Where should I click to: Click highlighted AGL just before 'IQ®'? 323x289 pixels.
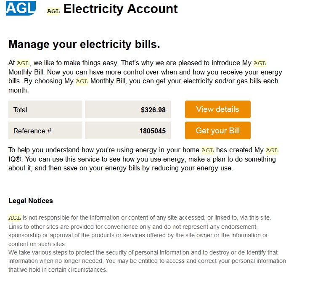tap(272, 151)
